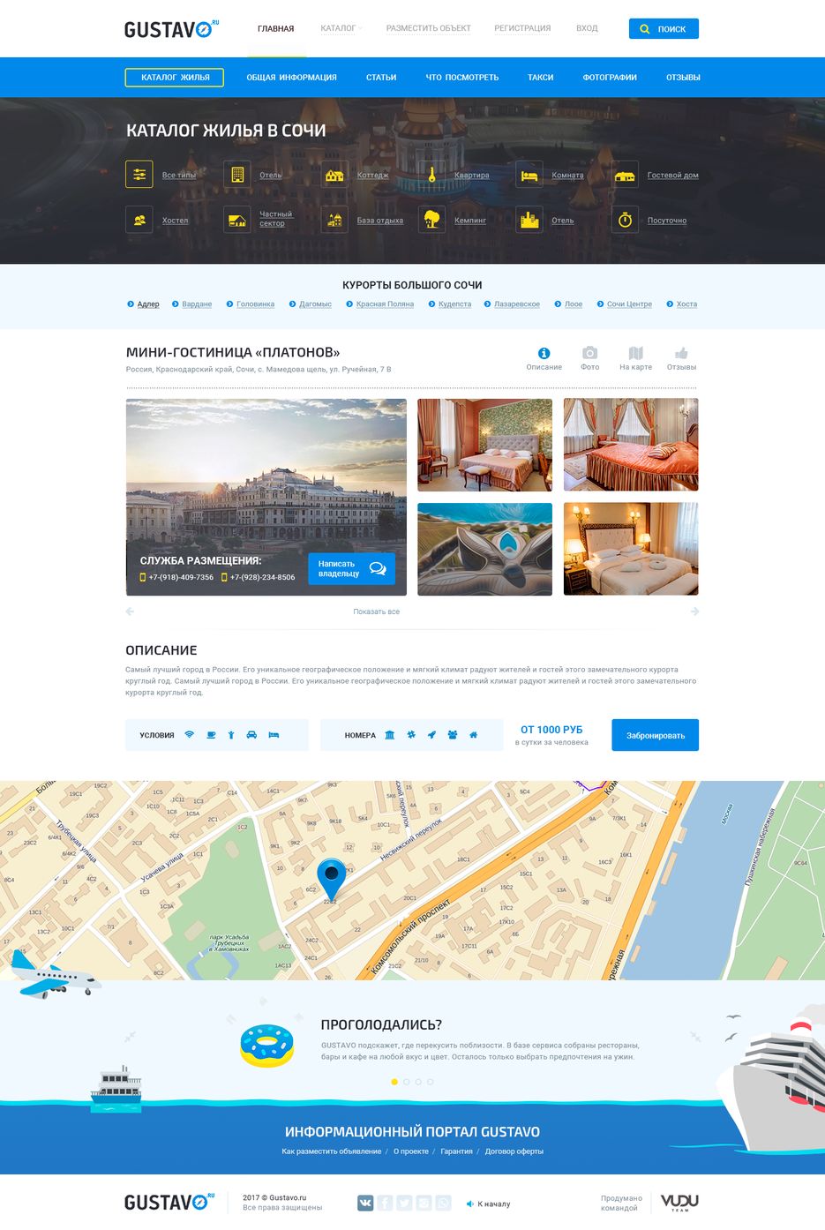Open ЧТО ПОСМОТРЕТЬ section

462,78
